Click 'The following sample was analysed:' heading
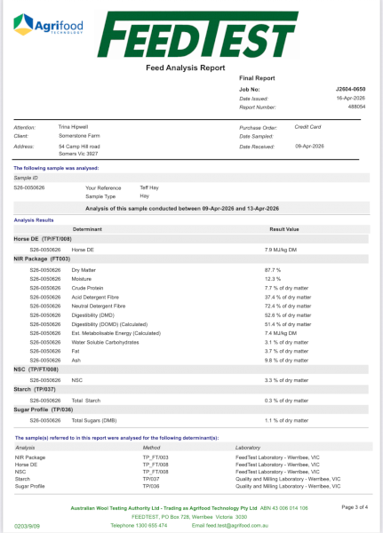 56,168
